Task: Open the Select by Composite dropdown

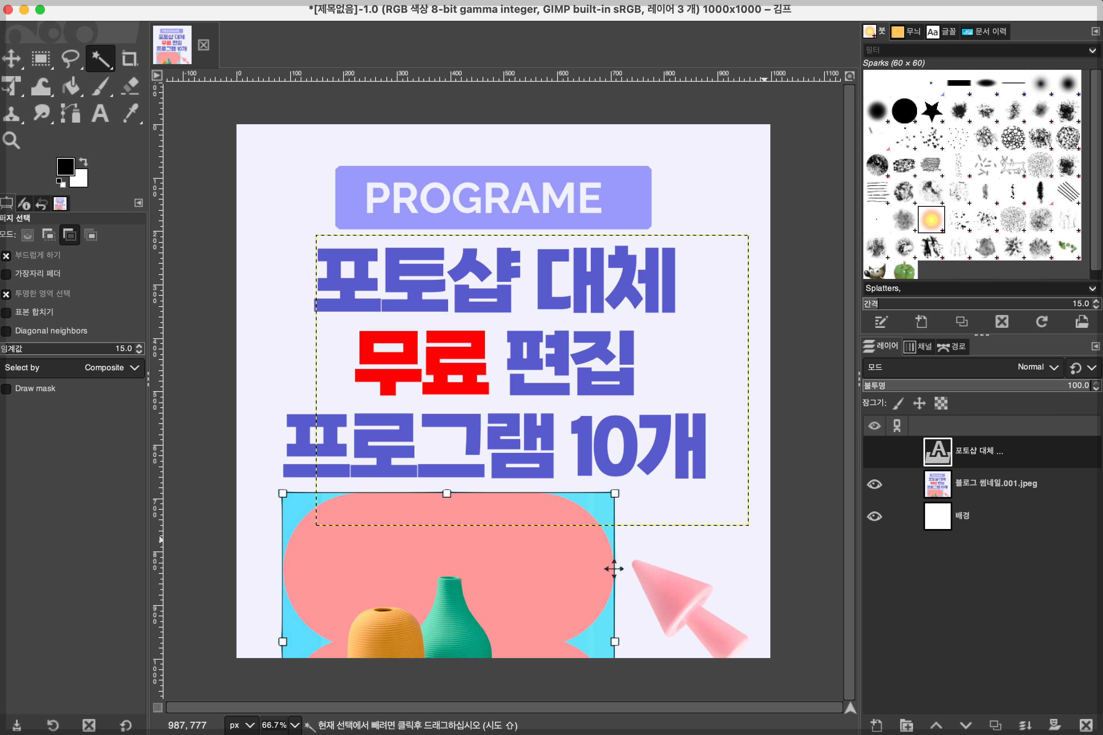Action: pos(72,367)
